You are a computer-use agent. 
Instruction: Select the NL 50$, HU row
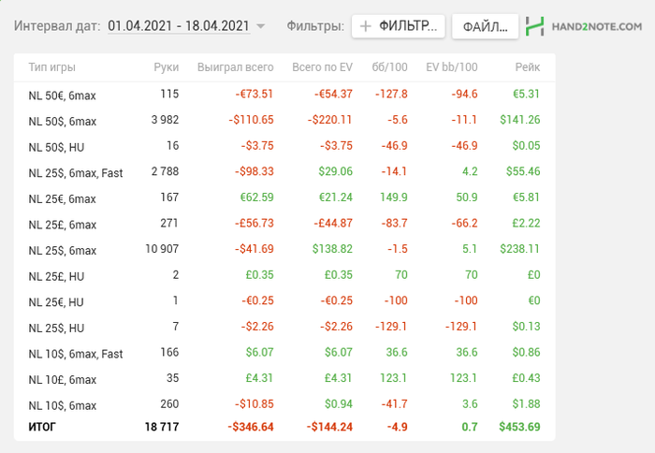click(x=284, y=147)
